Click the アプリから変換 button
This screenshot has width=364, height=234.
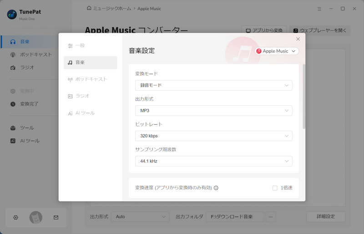click(264, 30)
